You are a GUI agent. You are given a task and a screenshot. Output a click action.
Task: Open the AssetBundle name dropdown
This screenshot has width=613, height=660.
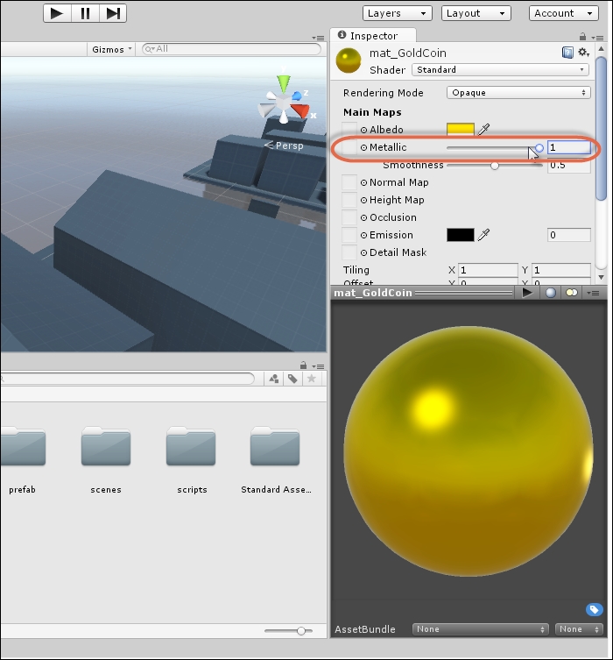[x=480, y=629]
